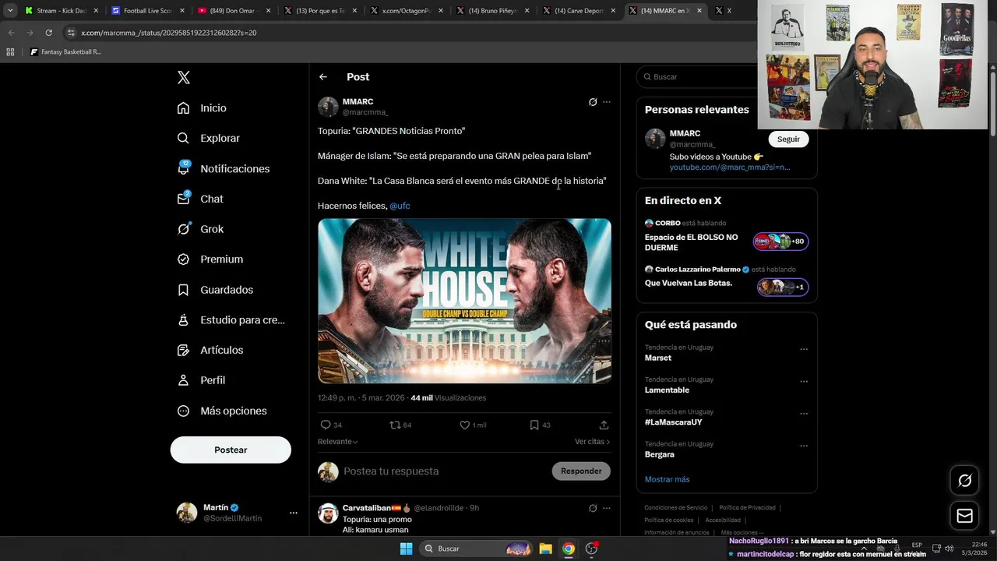The height and width of the screenshot is (561, 997).
Task: Expand the Relevante sort dropdown
Action: point(338,442)
